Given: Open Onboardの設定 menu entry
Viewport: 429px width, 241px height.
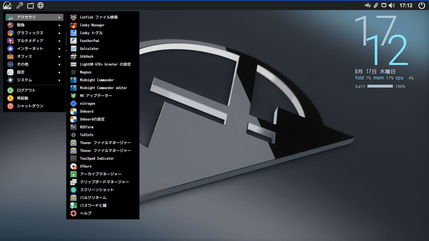Looking at the screenshot, I should click(x=103, y=119).
